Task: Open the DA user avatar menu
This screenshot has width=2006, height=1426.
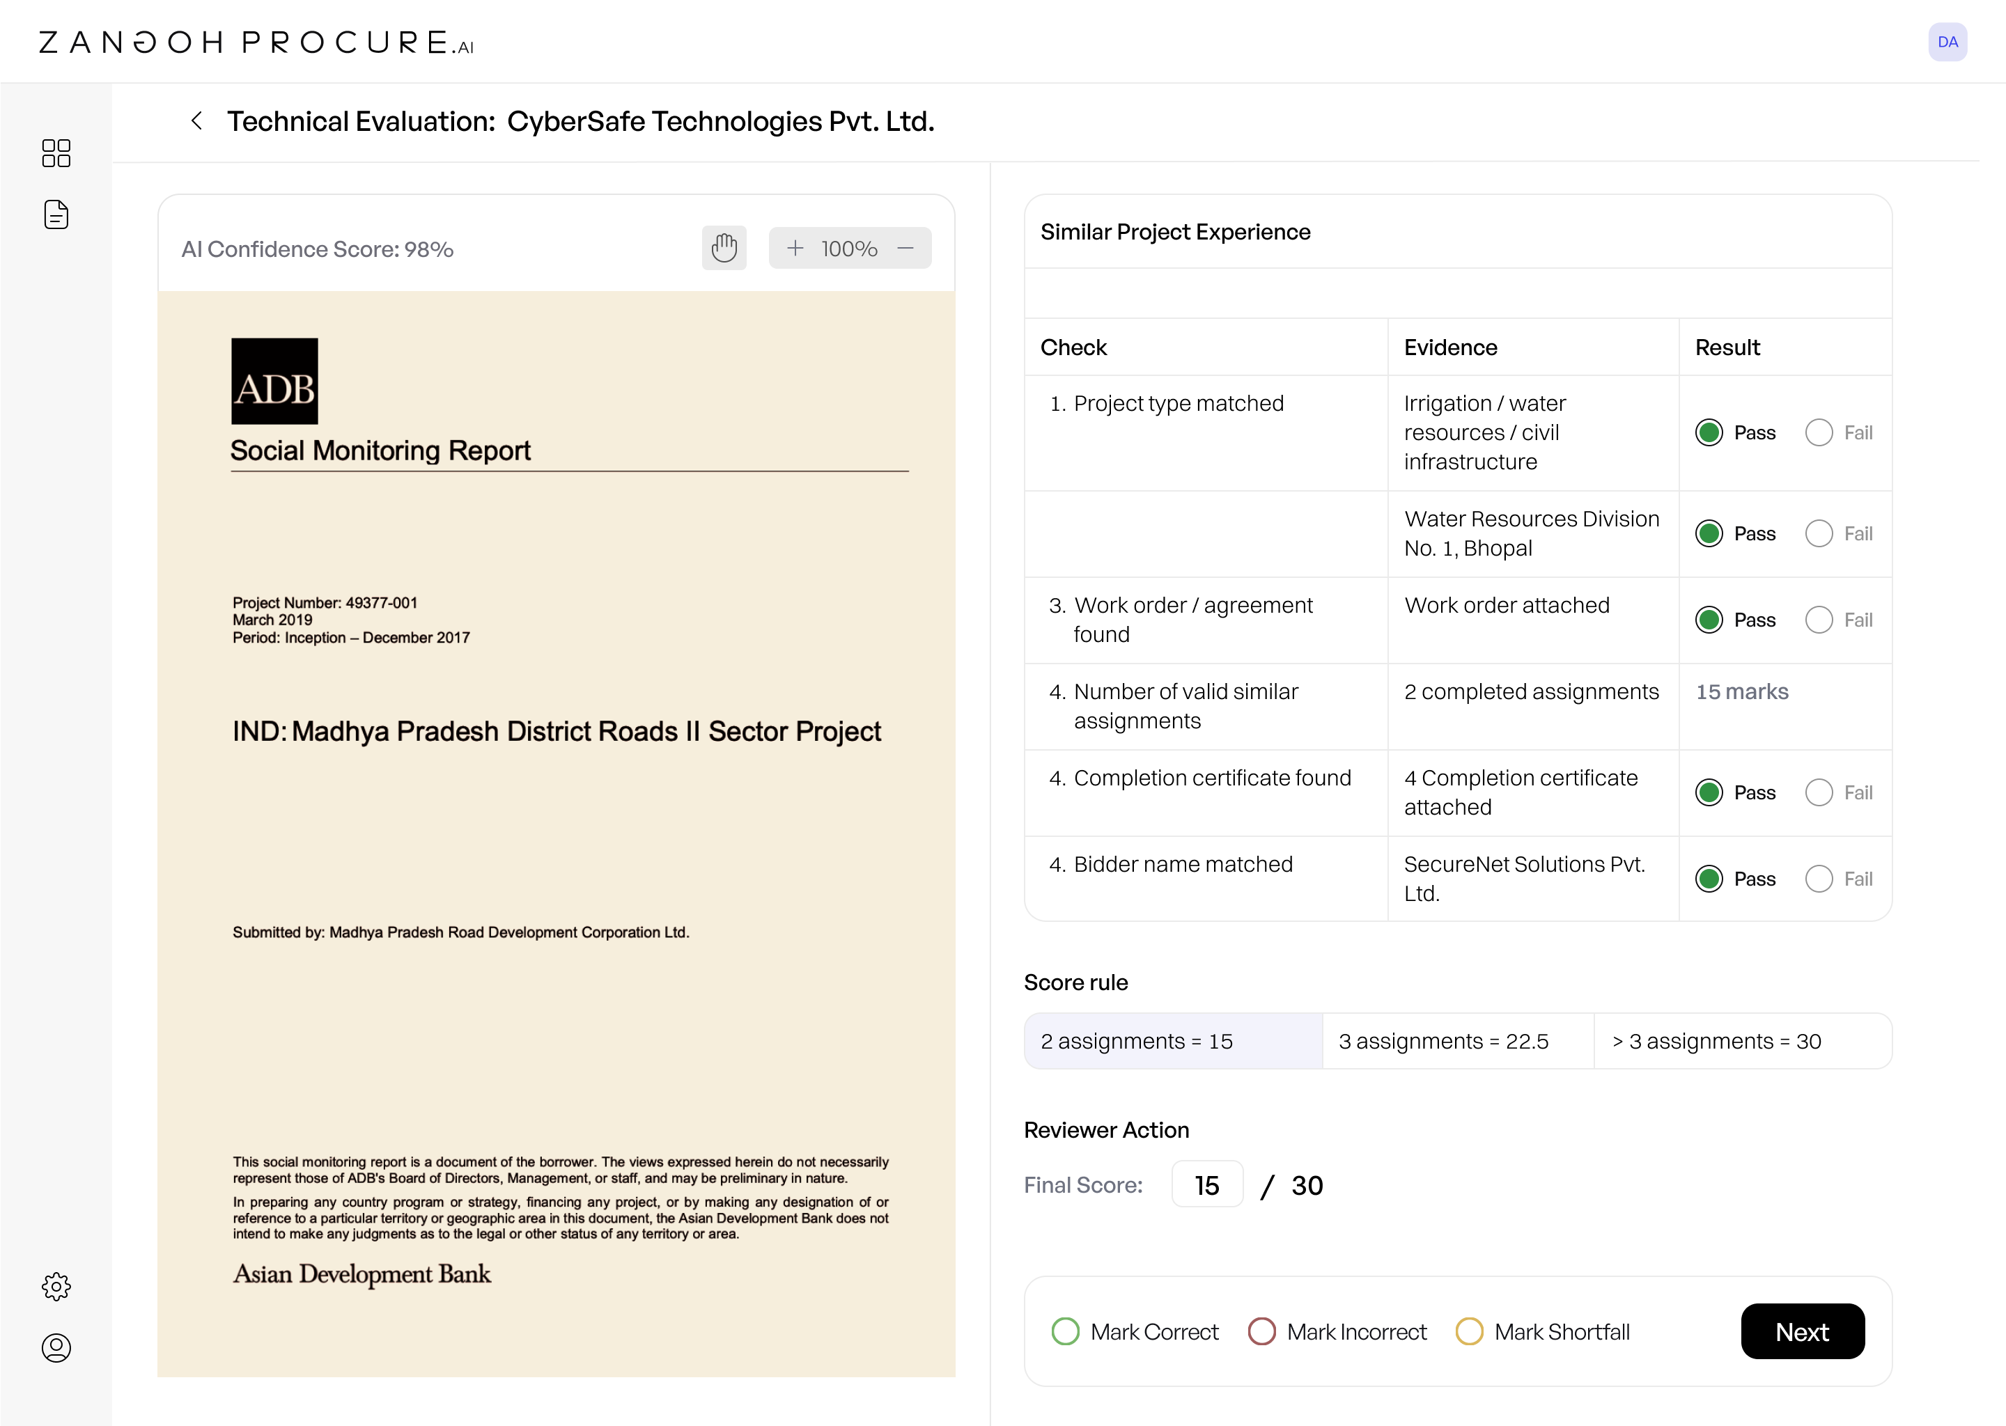Action: [x=1947, y=41]
